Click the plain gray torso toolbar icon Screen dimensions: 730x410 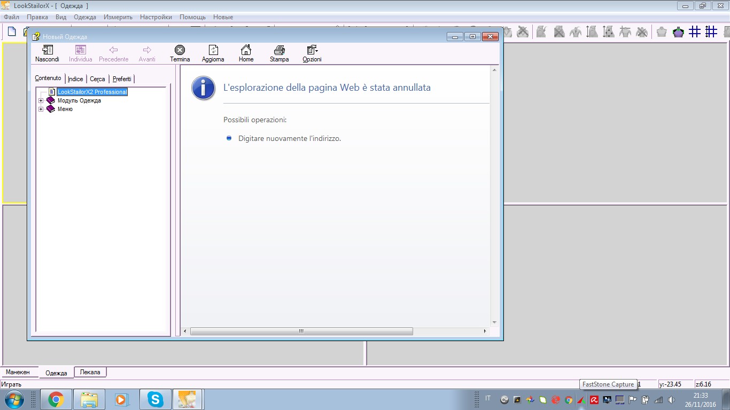coord(662,31)
